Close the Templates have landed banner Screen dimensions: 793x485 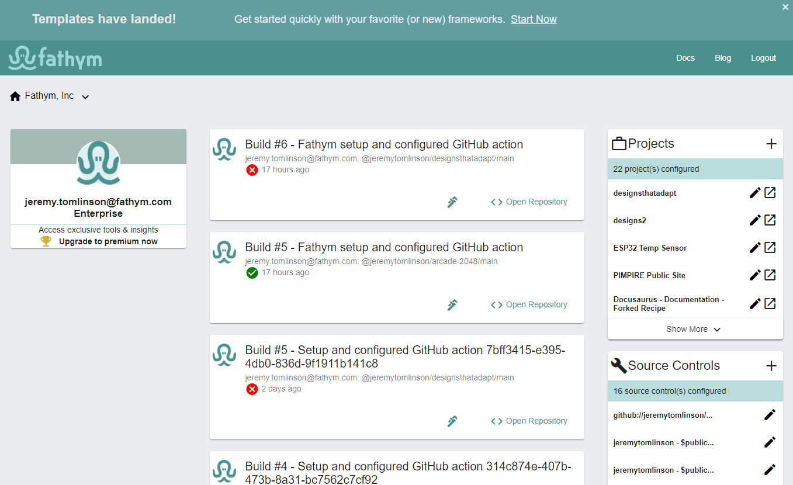point(785,7)
